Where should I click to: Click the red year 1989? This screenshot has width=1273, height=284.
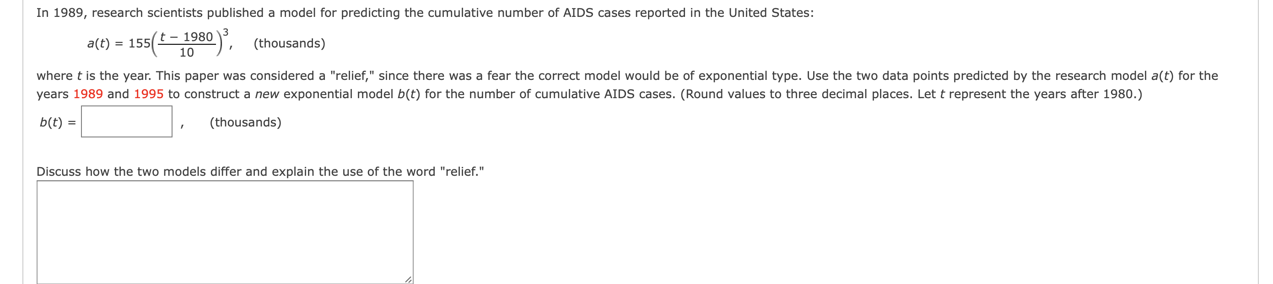[x=88, y=94]
